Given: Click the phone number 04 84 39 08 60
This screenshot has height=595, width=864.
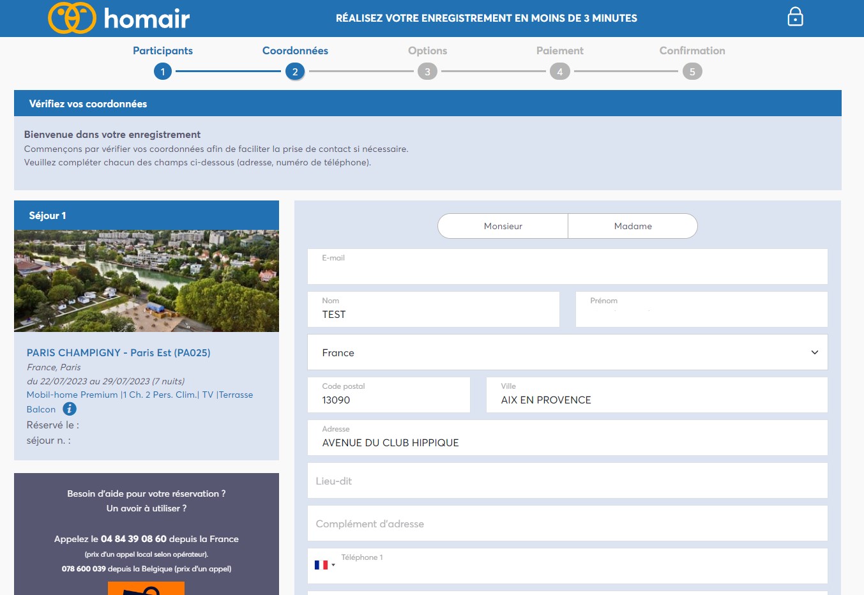Looking at the screenshot, I should [x=133, y=539].
